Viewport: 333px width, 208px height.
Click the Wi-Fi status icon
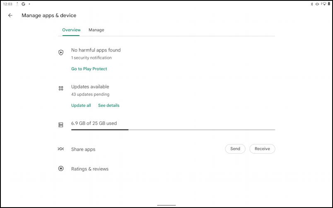(324, 4)
